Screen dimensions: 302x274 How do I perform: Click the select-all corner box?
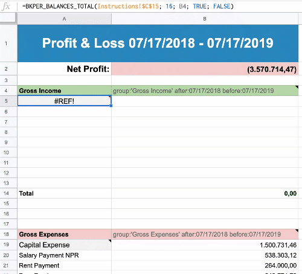pyautogui.click(x=8, y=19)
